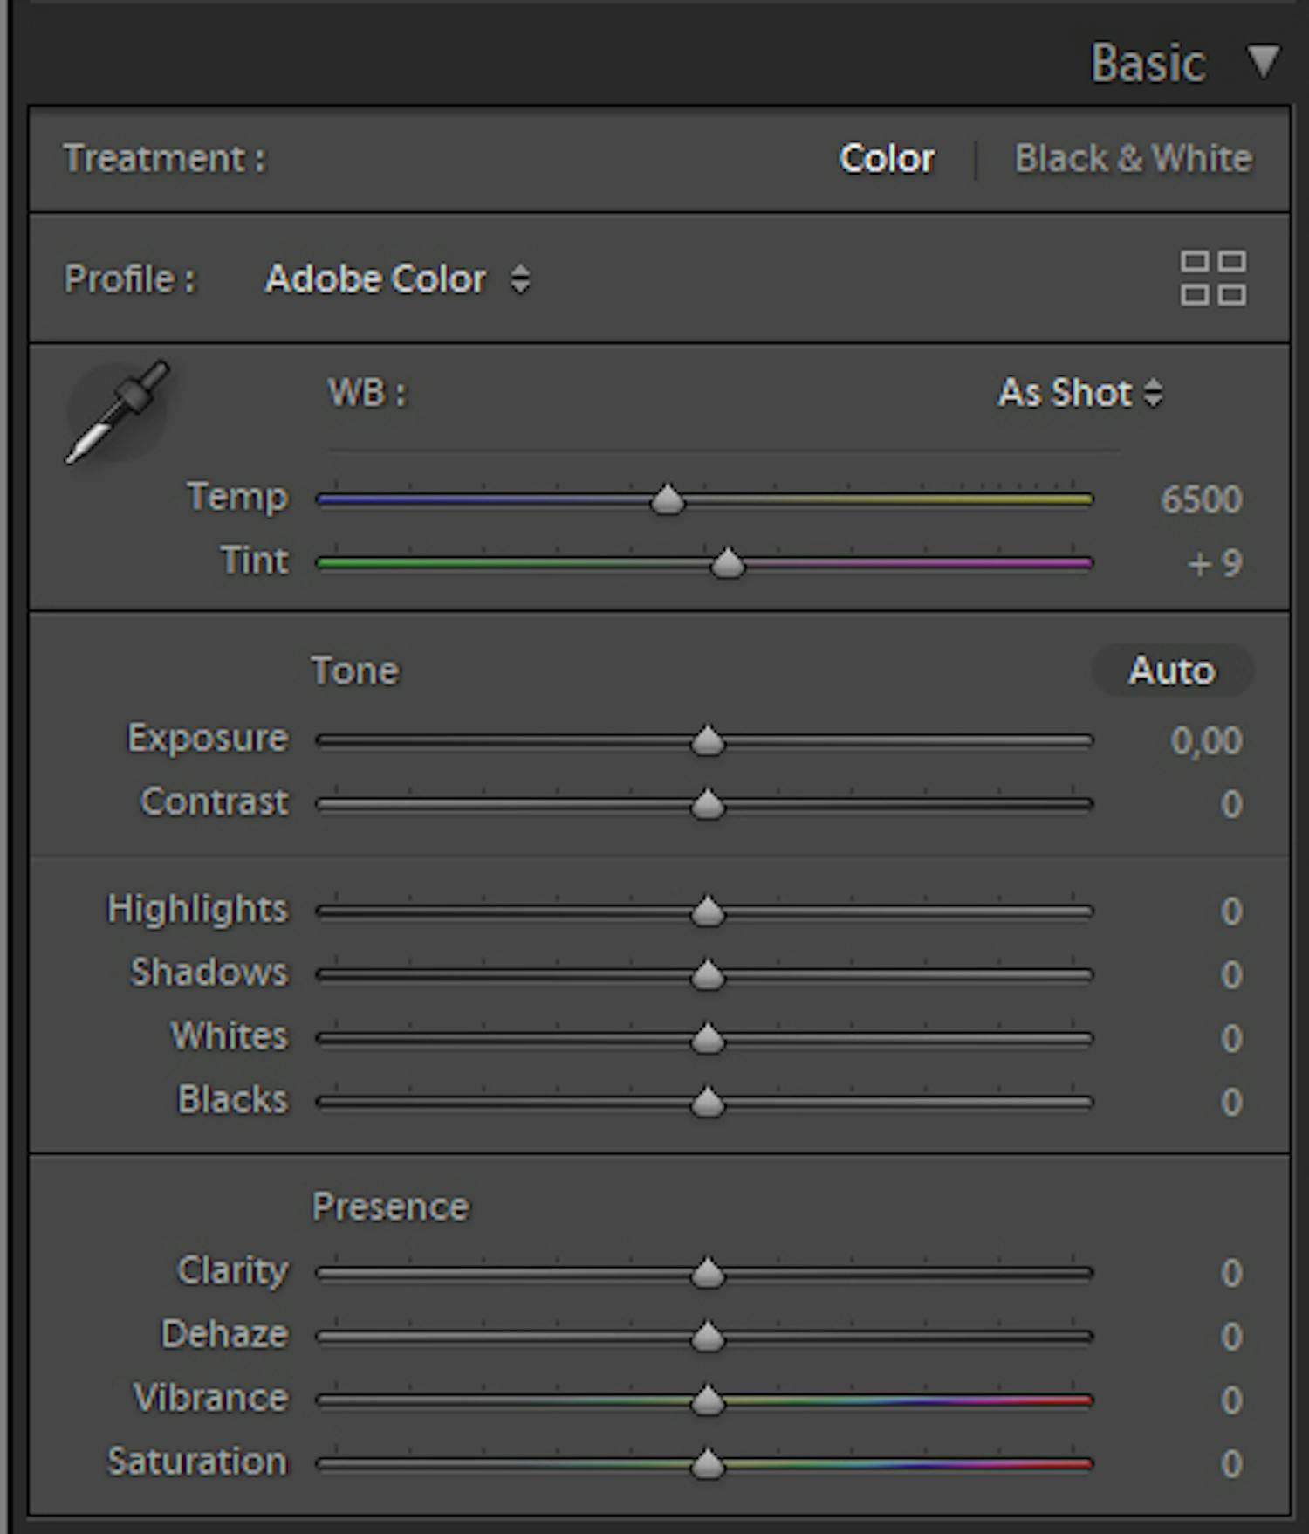Click the Exposure label

pos(208,739)
